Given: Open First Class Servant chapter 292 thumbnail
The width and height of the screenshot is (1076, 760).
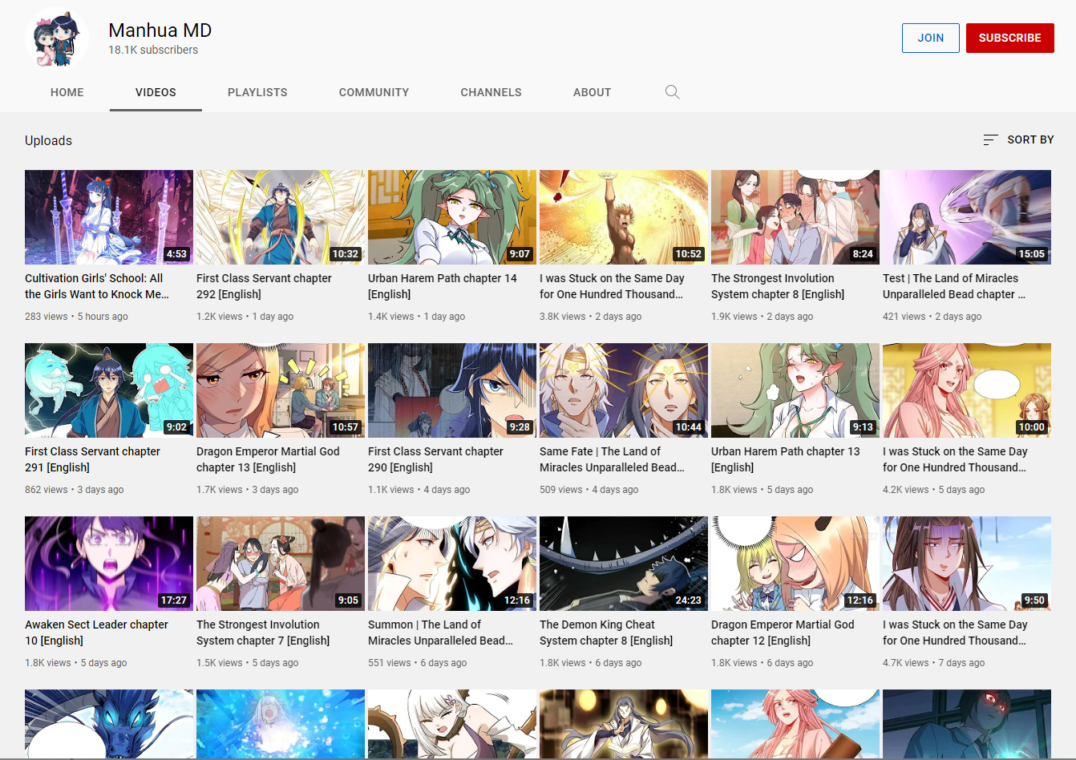Looking at the screenshot, I should tap(281, 217).
